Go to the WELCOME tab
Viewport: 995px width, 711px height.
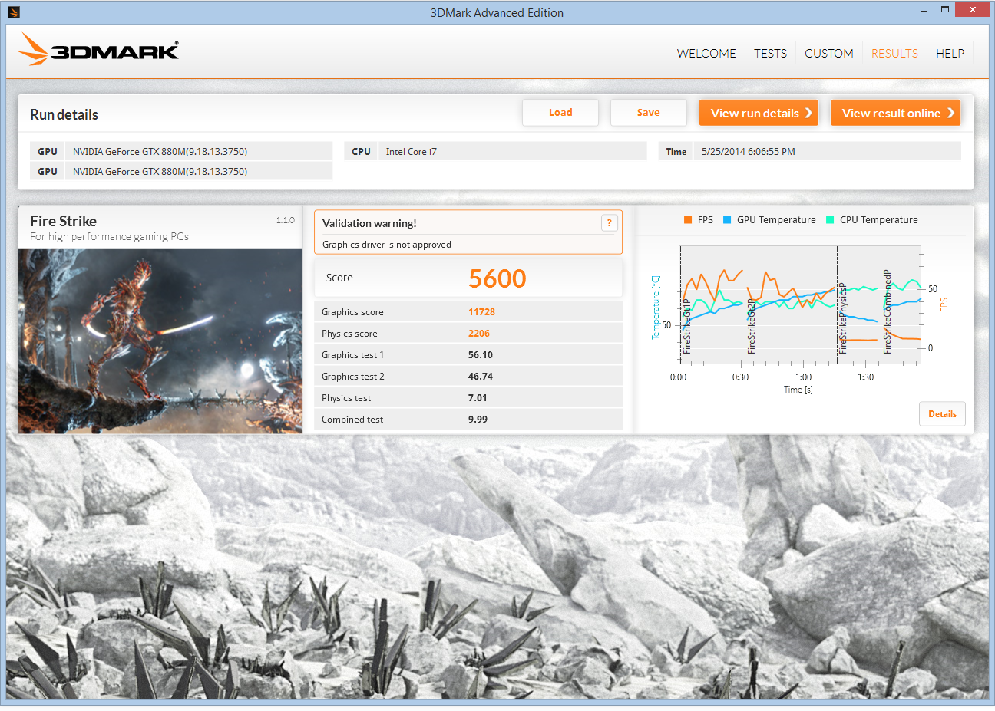tap(706, 53)
